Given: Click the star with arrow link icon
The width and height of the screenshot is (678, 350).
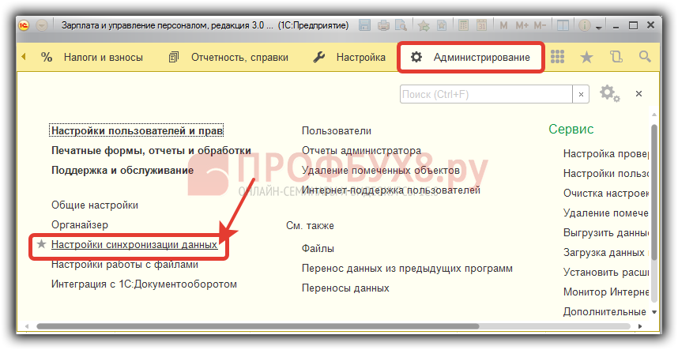Looking at the screenshot, I should tap(424, 25).
